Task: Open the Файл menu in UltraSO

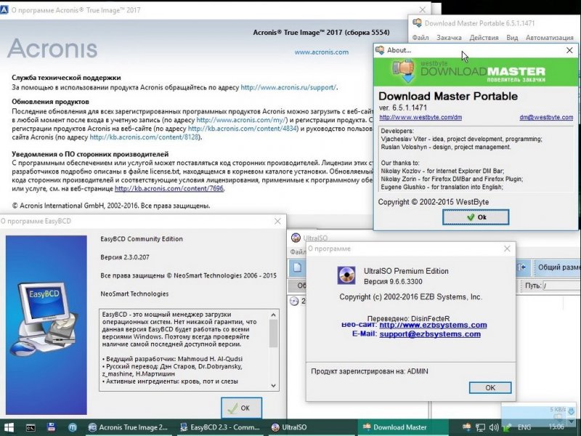Action: click(298, 251)
